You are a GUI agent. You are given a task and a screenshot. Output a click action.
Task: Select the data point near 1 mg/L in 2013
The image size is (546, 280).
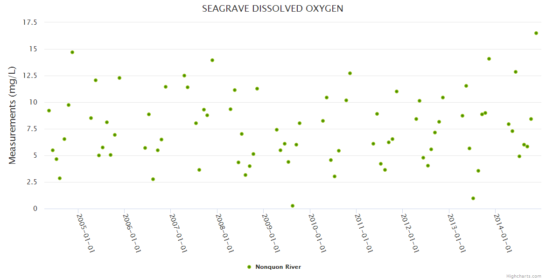pyautogui.click(x=473, y=198)
